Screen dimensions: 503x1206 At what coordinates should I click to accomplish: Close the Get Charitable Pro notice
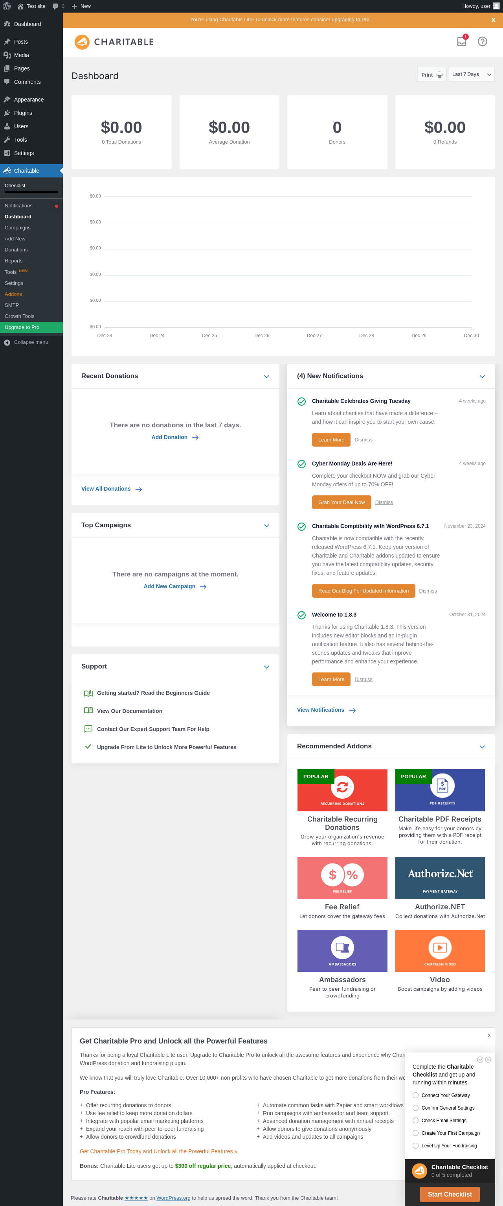point(489,1035)
